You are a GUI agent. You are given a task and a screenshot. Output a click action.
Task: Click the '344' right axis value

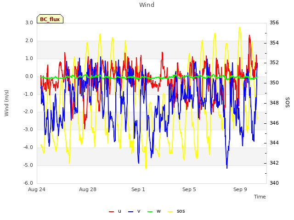tap(274, 143)
